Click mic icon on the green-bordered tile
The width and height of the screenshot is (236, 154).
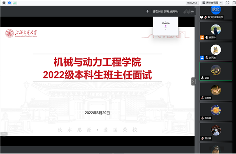tap(203, 78)
